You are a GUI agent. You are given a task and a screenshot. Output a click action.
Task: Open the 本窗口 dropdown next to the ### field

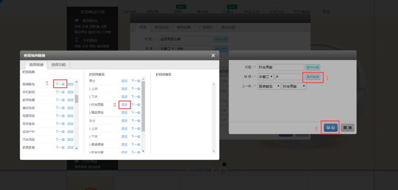click(167, 49)
